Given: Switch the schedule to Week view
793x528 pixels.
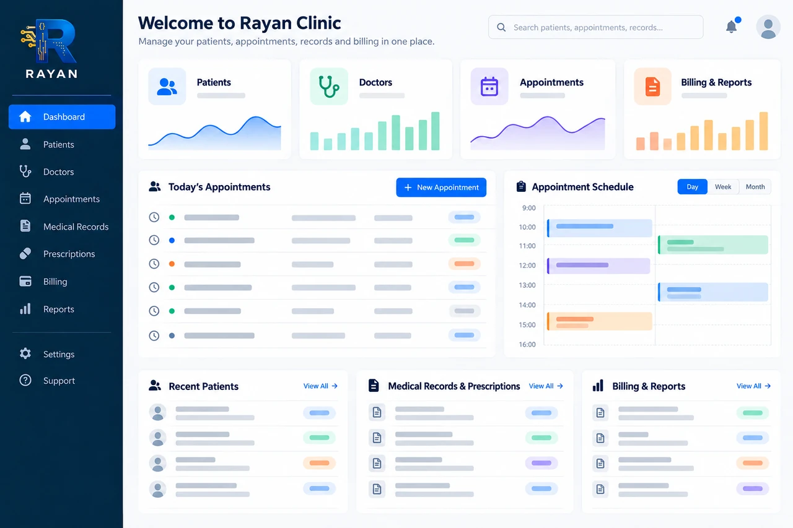Looking at the screenshot, I should coord(723,187).
